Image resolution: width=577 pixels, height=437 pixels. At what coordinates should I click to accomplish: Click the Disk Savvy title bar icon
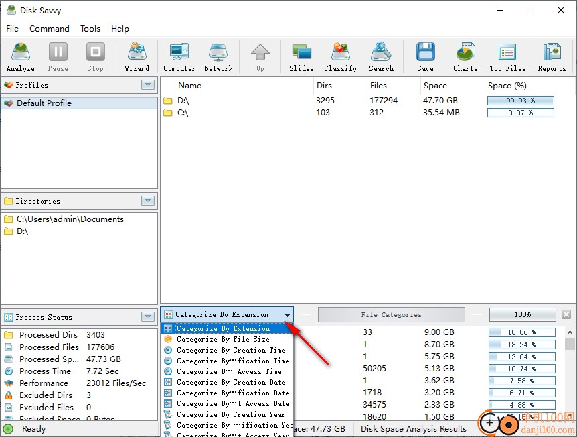click(11, 10)
